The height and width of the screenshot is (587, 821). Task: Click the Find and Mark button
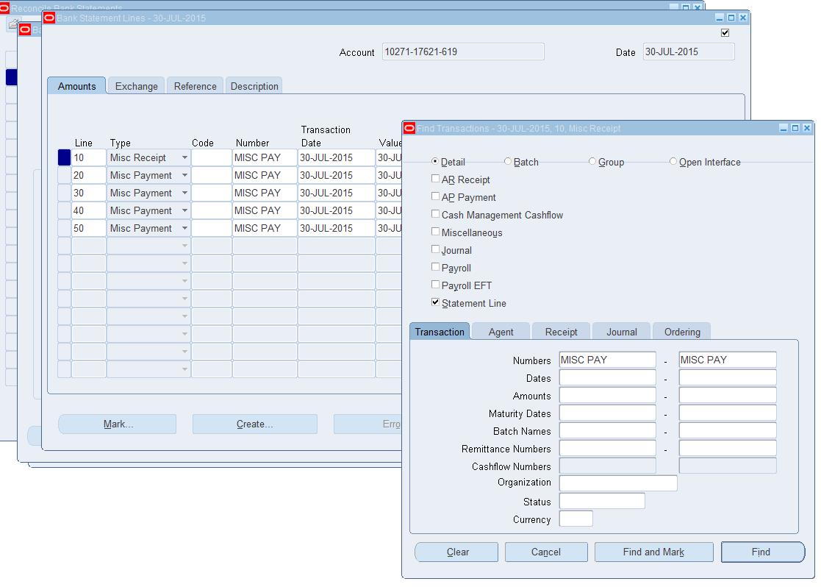654,552
